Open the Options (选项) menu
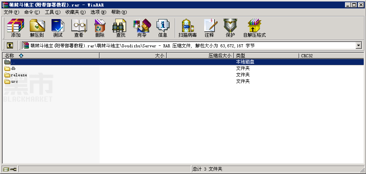This screenshot has height=174, width=366. [98, 12]
